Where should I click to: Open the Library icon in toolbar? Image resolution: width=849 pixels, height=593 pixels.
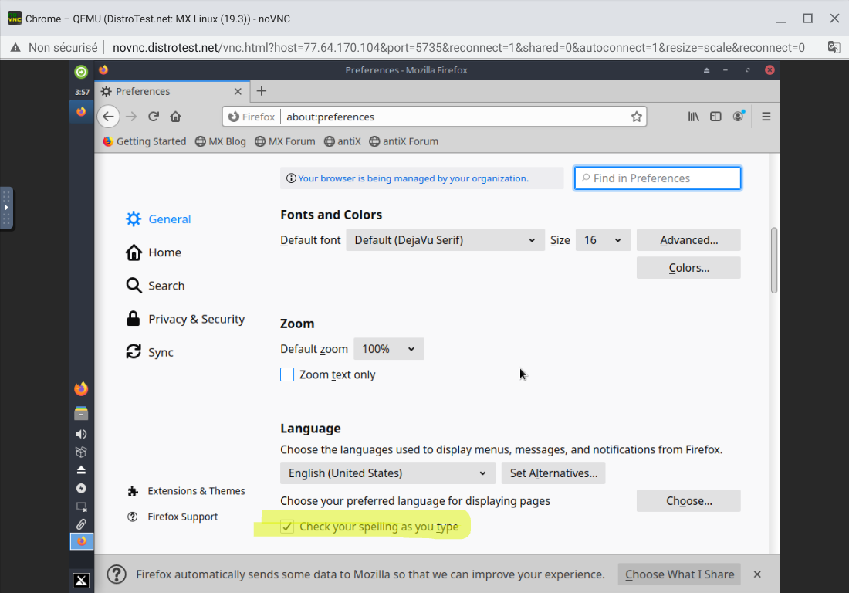coord(694,117)
